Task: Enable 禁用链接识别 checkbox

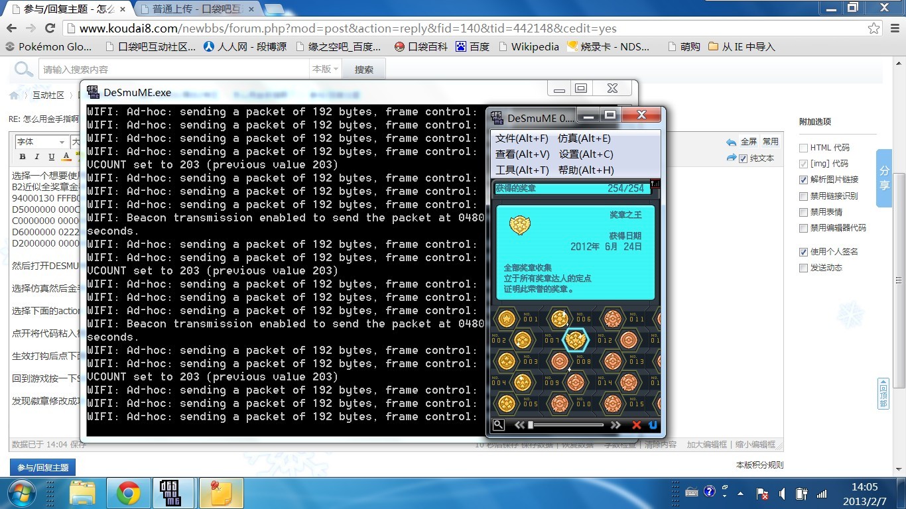Action: [x=804, y=196]
